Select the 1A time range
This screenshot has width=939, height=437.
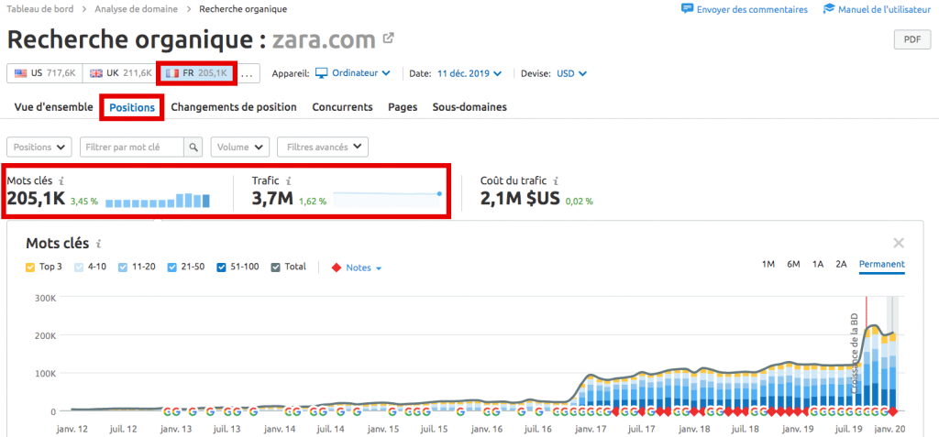pyautogui.click(x=818, y=264)
